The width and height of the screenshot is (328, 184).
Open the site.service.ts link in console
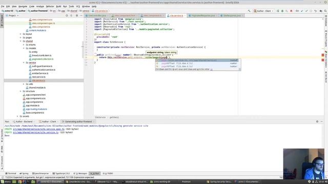coord(36,132)
